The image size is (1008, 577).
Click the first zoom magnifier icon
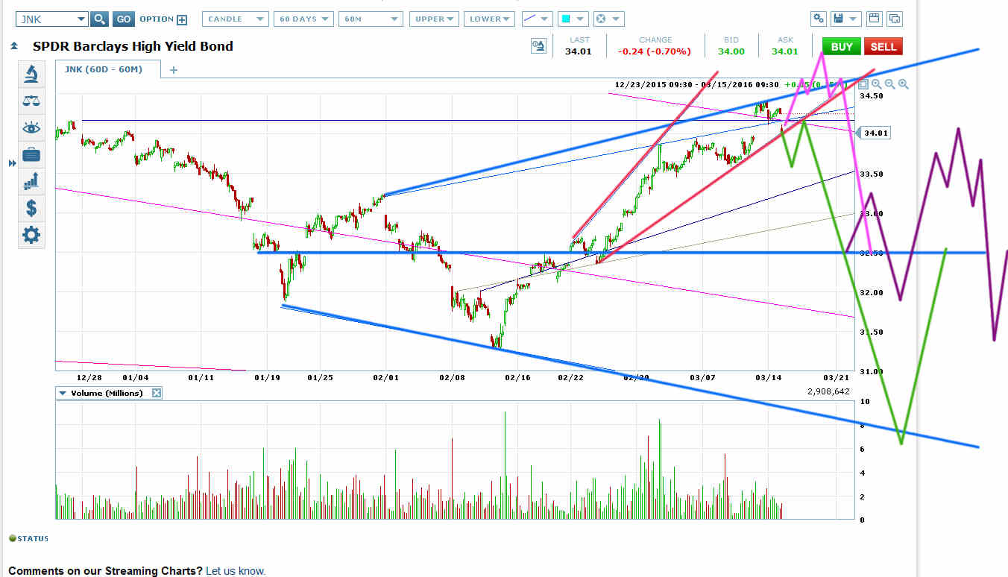point(877,84)
